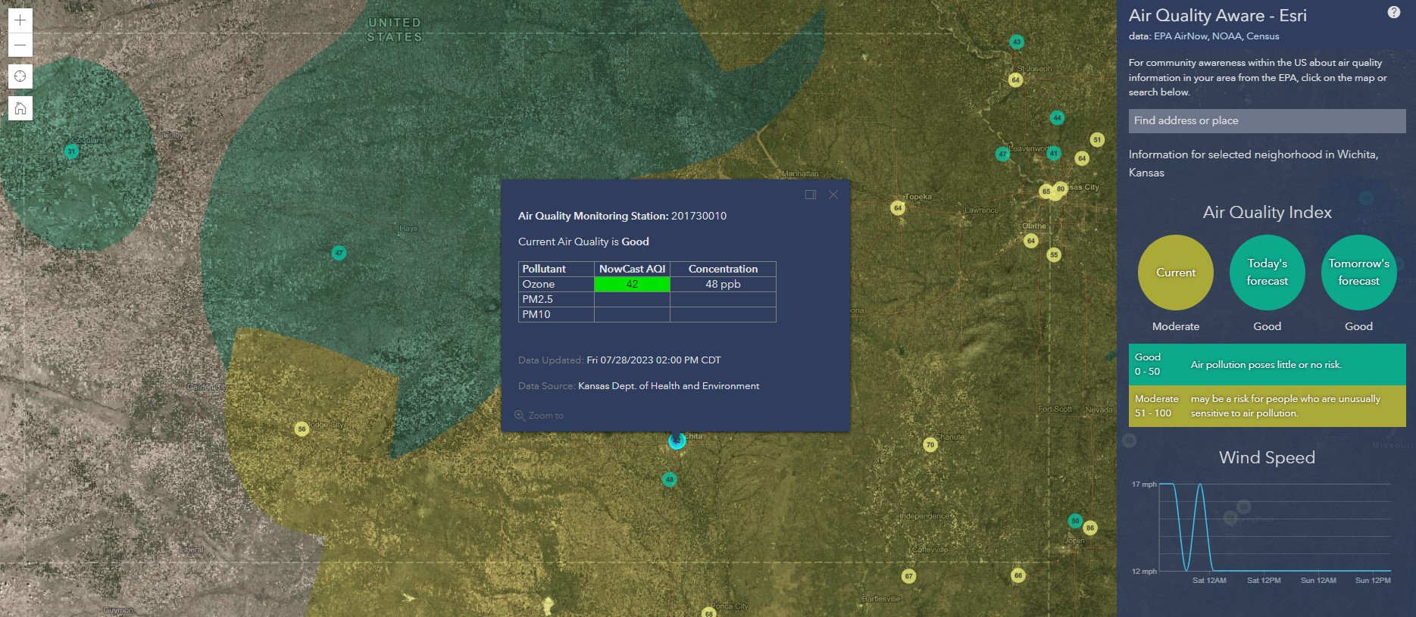
Task: Select station marker 65 at Kansas City
Action: (x=1046, y=192)
